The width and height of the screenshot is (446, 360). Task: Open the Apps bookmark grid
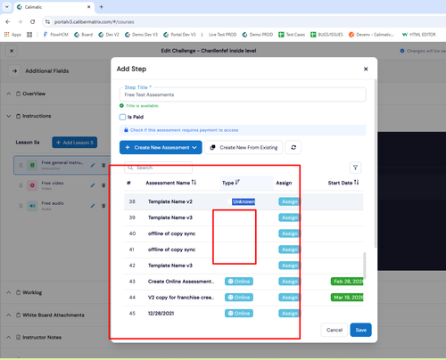point(12,35)
